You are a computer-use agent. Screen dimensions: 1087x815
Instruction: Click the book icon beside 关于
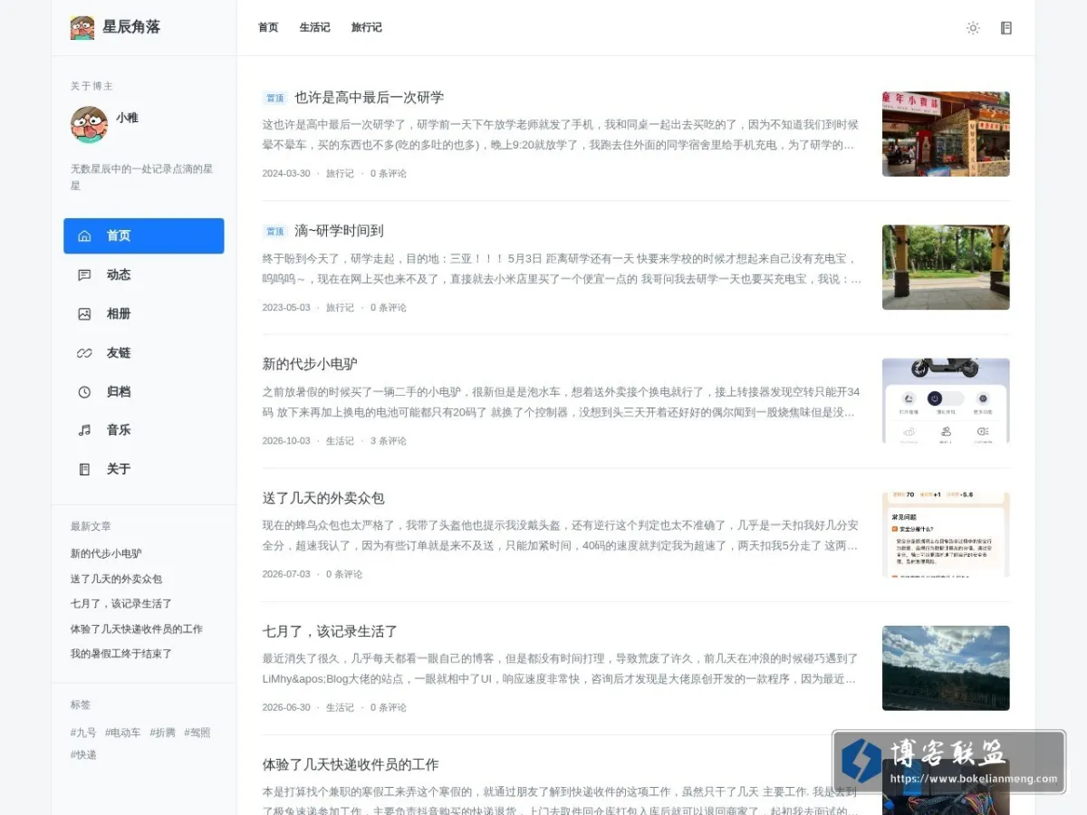(x=84, y=469)
